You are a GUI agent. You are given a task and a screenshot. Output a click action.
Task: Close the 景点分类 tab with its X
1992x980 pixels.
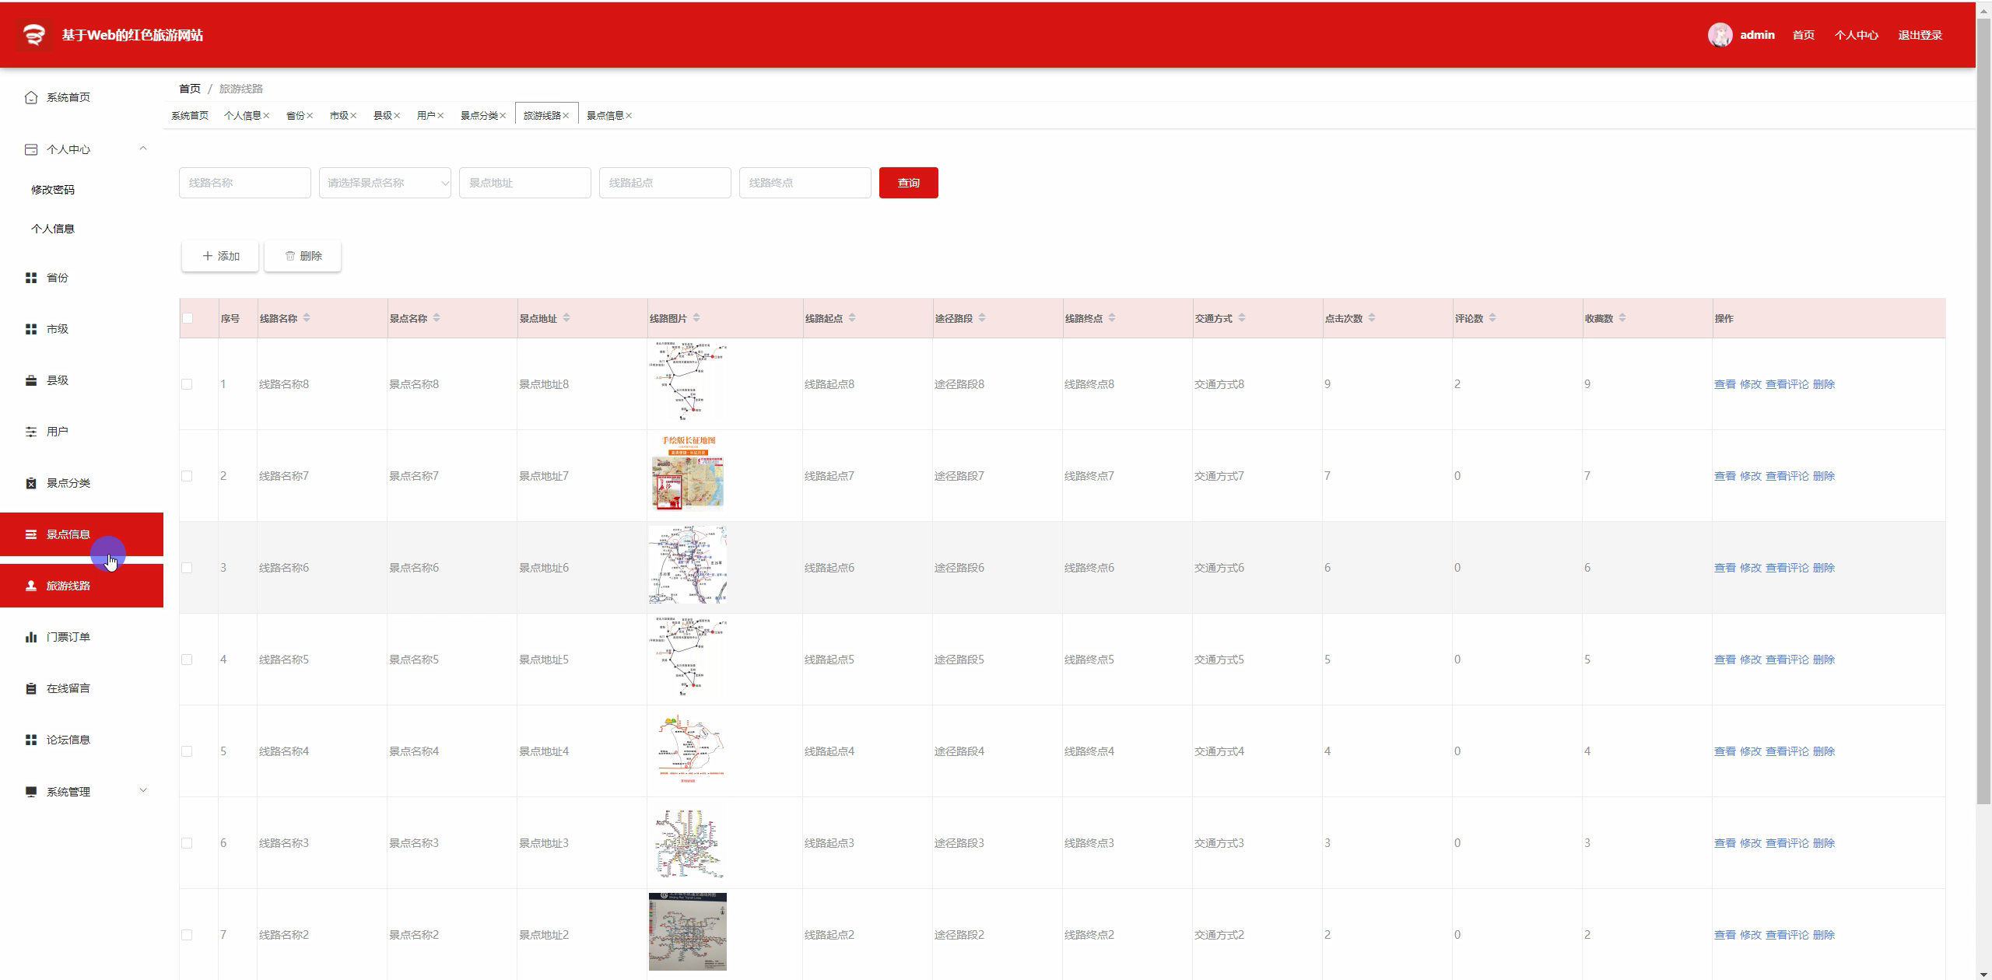(503, 116)
